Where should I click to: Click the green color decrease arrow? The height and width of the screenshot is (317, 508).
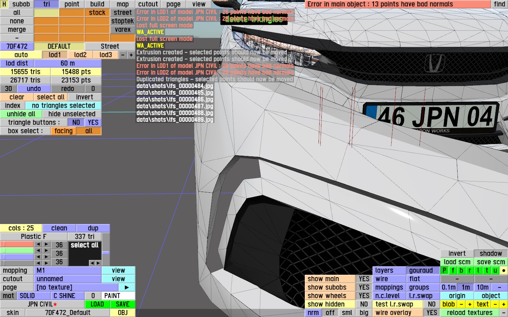point(38,251)
